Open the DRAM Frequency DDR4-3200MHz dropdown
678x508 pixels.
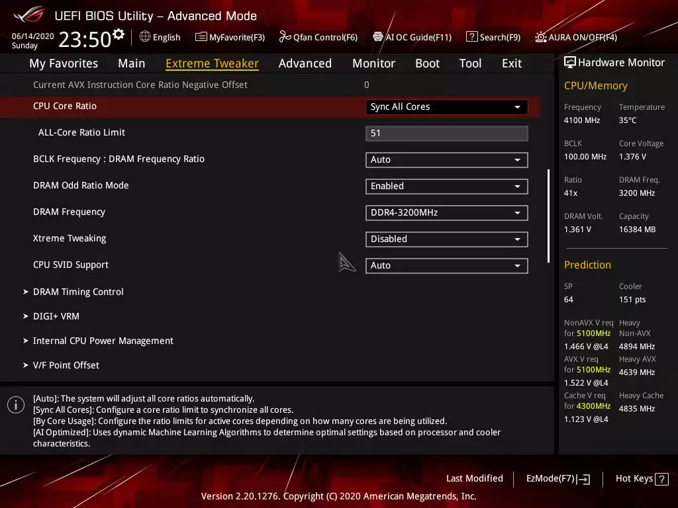[x=446, y=212]
